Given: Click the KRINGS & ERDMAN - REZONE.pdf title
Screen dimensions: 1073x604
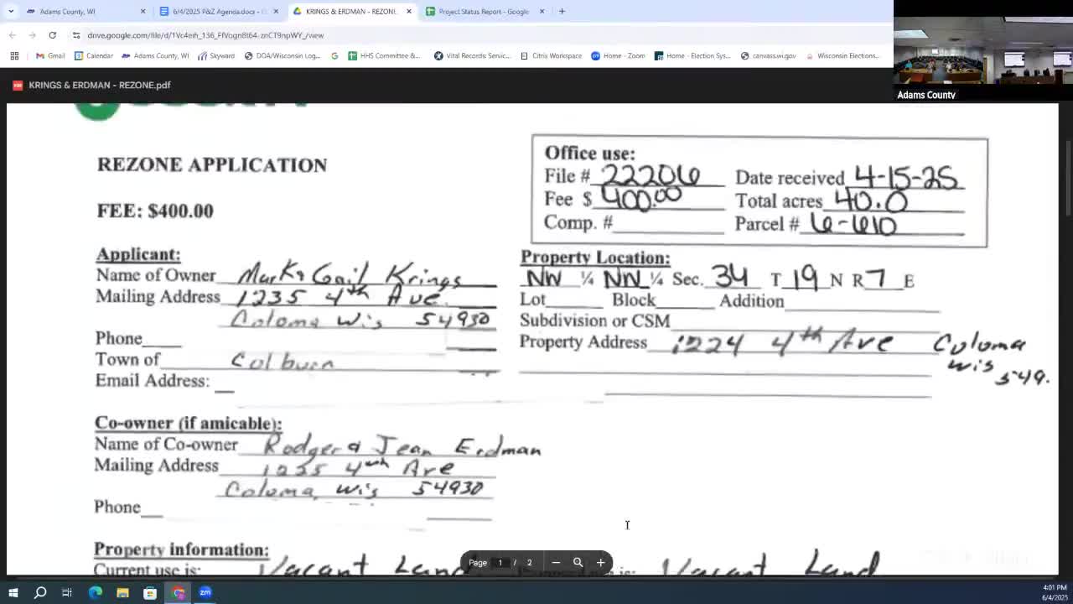Looking at the screenshot, I should click(x=100, y=85).
